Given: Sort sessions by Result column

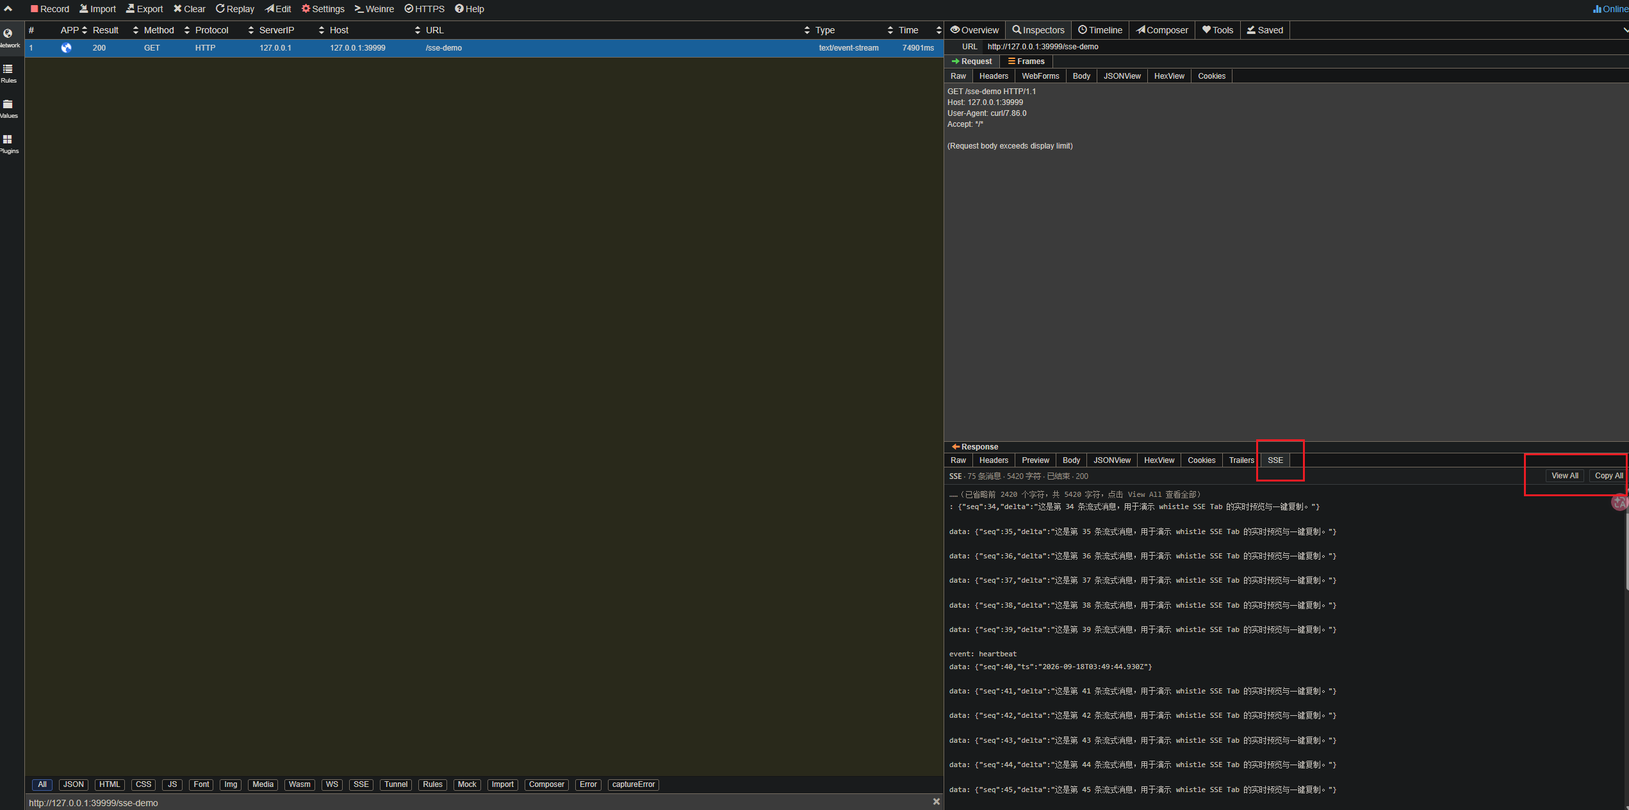Looking at the screenshot, I should [115, 30].
